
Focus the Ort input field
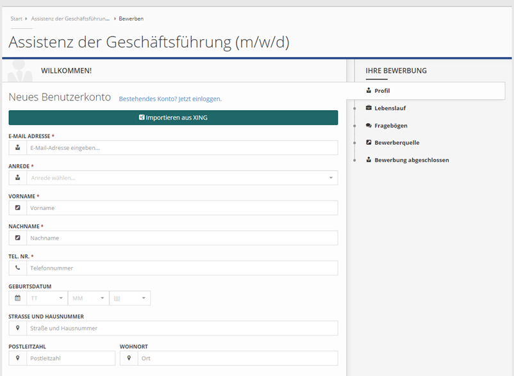(238, 358)
